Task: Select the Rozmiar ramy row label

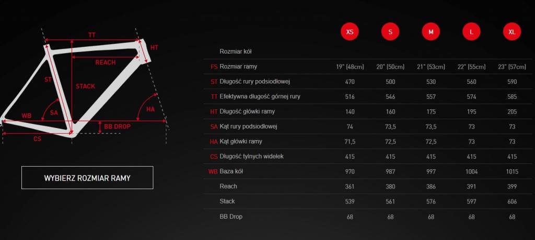Action: tap(238, 67)
